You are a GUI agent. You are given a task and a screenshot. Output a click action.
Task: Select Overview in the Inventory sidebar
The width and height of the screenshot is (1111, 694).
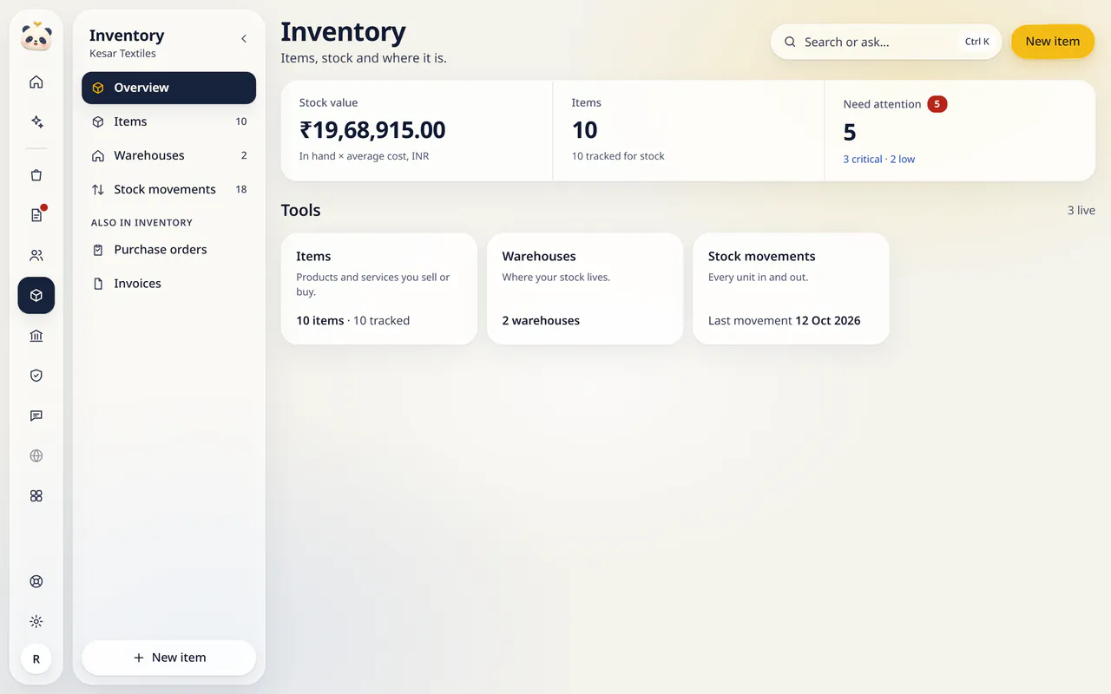(168, 88)
